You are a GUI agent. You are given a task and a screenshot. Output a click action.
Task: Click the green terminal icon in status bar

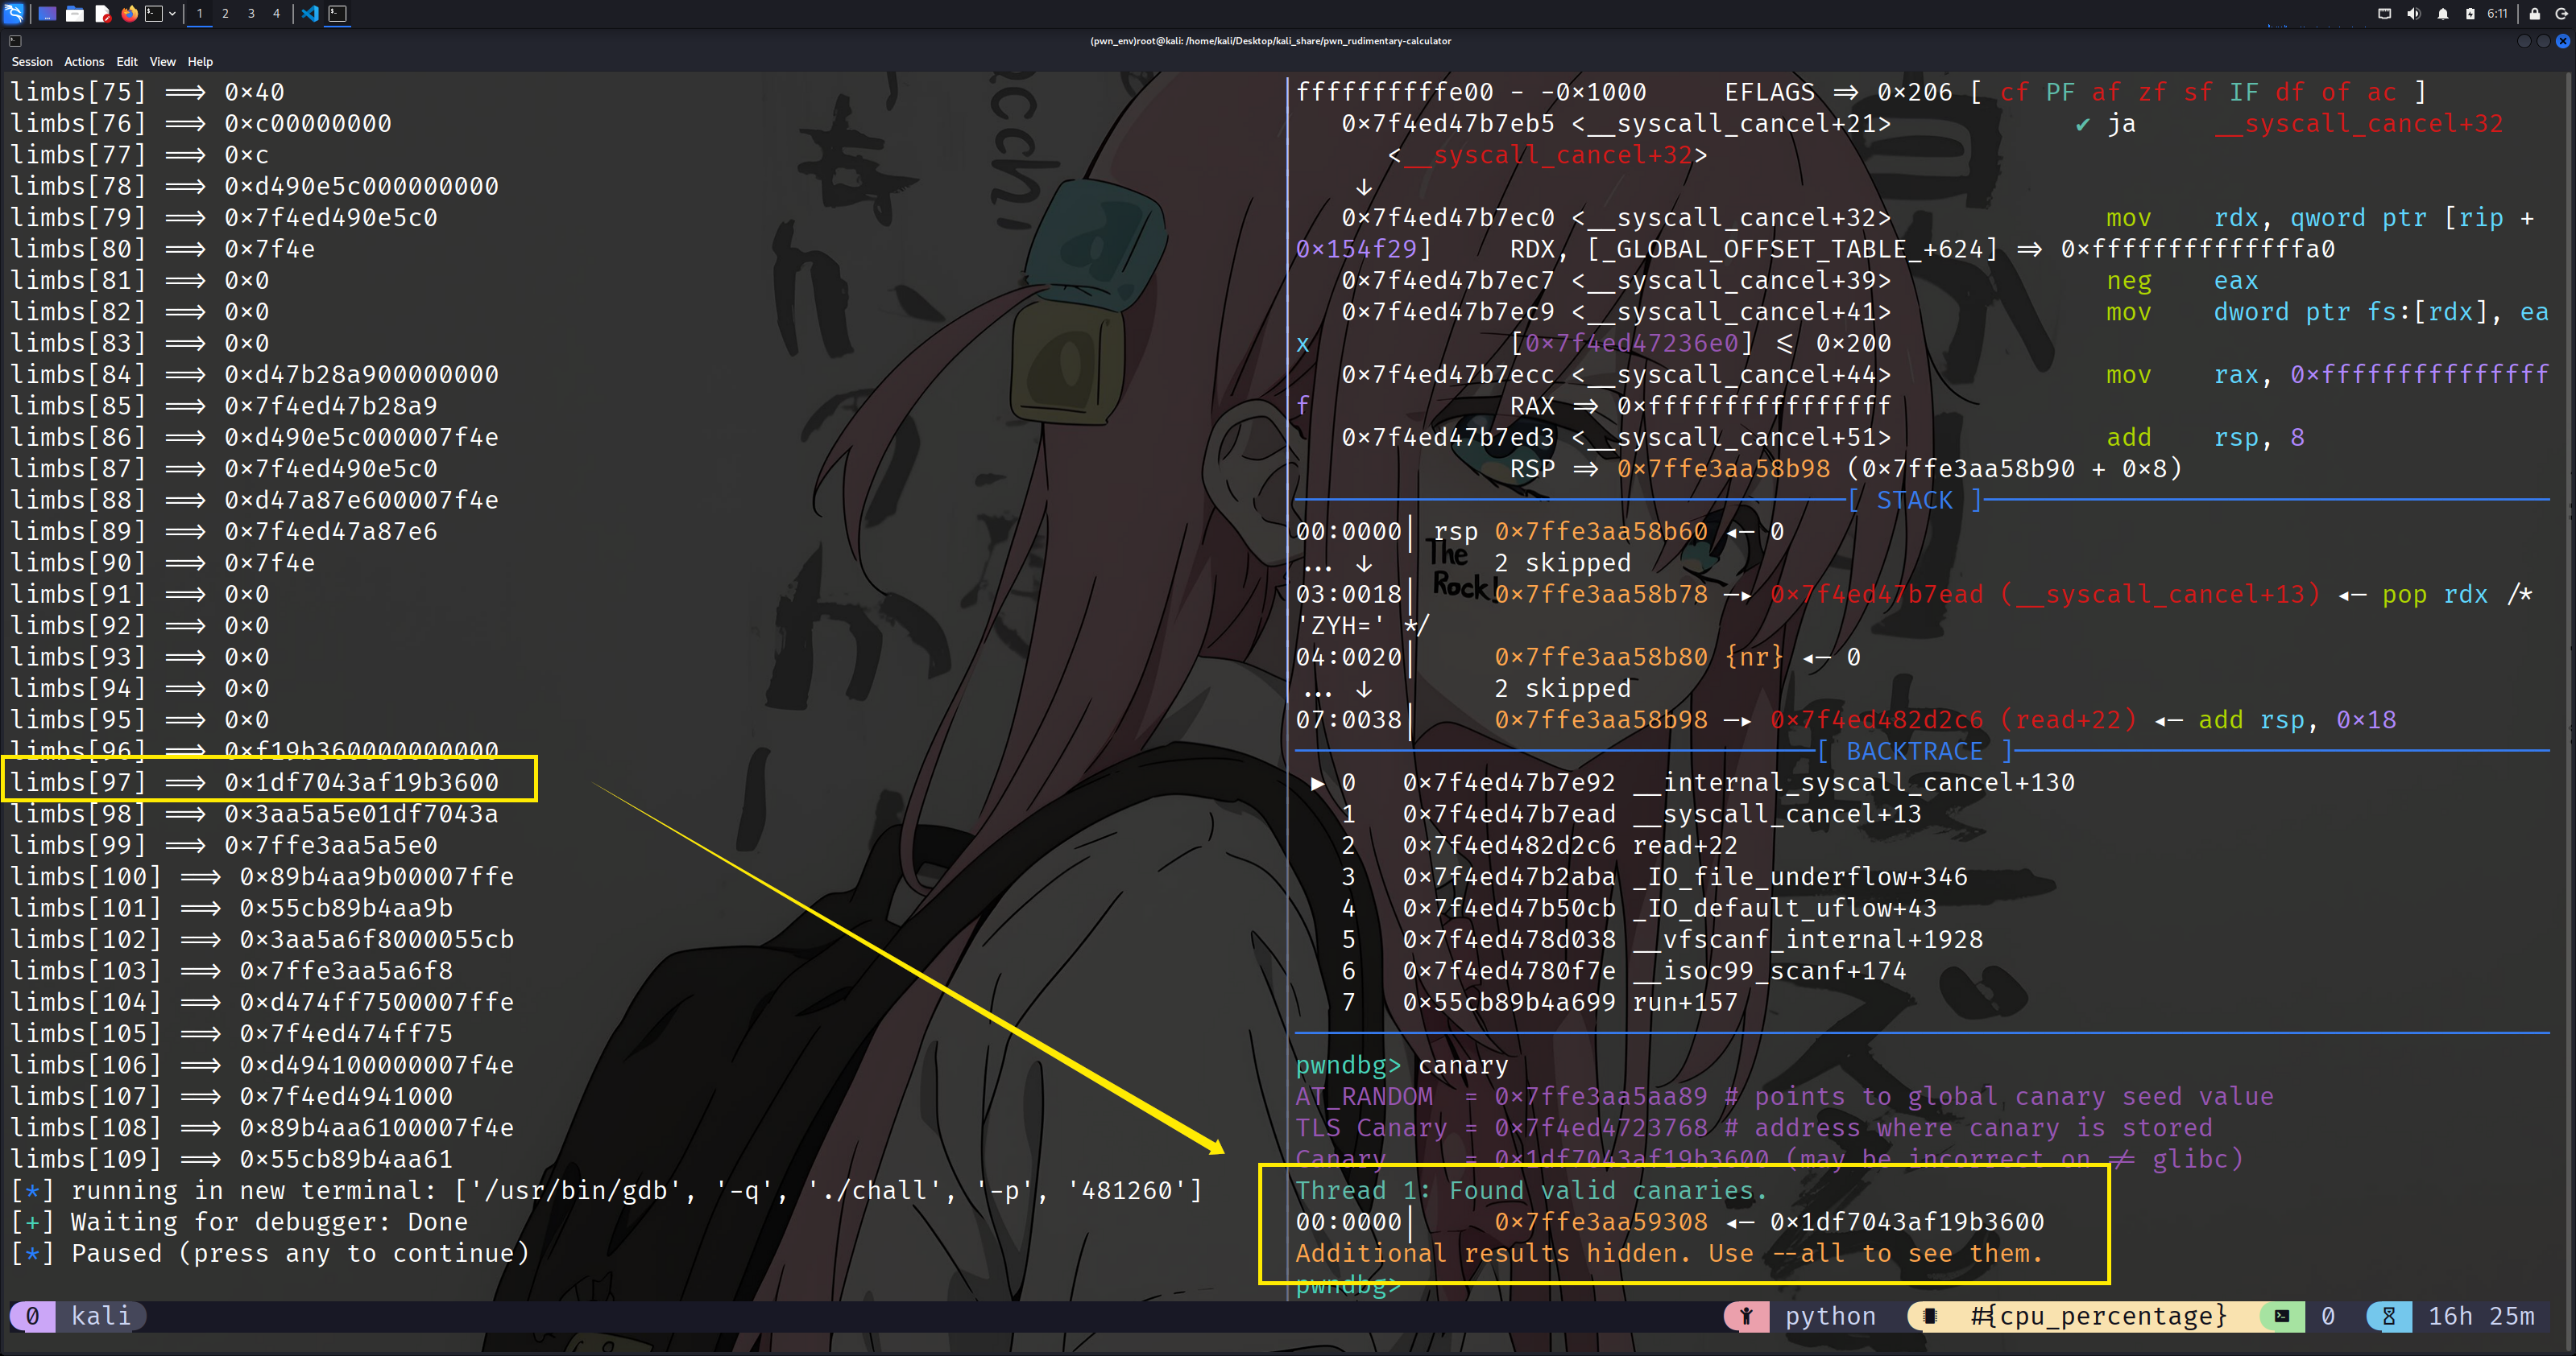click(2282, 1316)
